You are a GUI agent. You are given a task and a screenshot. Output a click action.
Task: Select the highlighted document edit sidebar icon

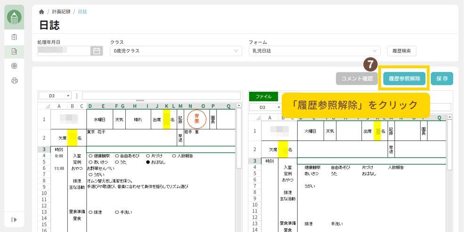[x=15, y=51]
